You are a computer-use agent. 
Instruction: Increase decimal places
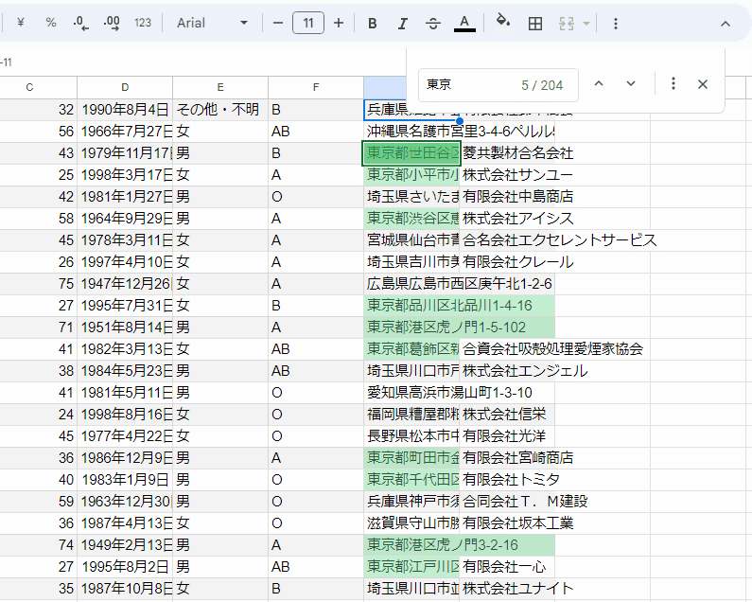tap(112, 23)
